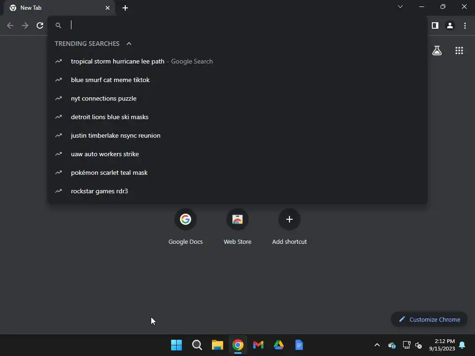Close the New Tab tab
The height and width of the screenshot is (356, 475).
tap(108, 8)
